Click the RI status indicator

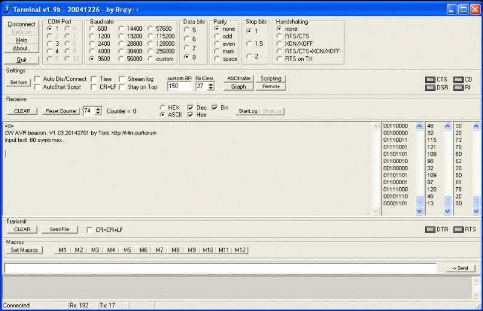(458, 88)
